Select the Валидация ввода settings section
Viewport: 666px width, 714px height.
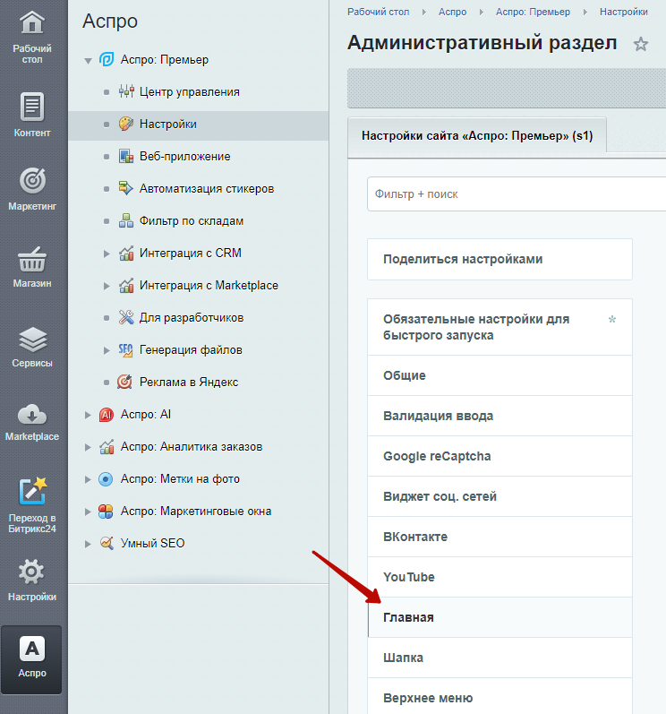click(x=499, y=416)
